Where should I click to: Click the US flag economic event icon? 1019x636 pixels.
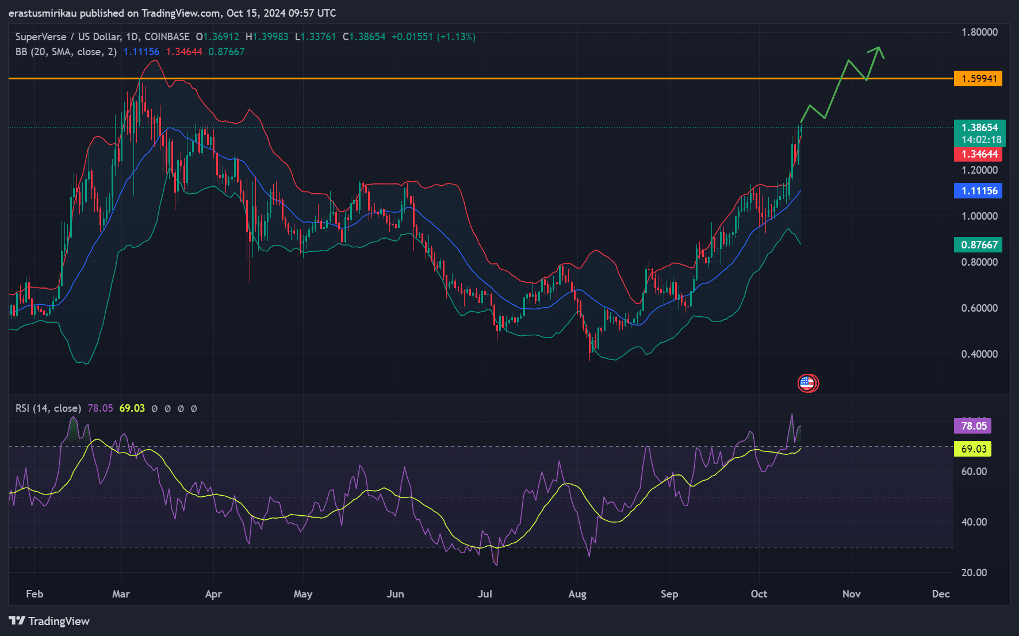coord(807,383)
